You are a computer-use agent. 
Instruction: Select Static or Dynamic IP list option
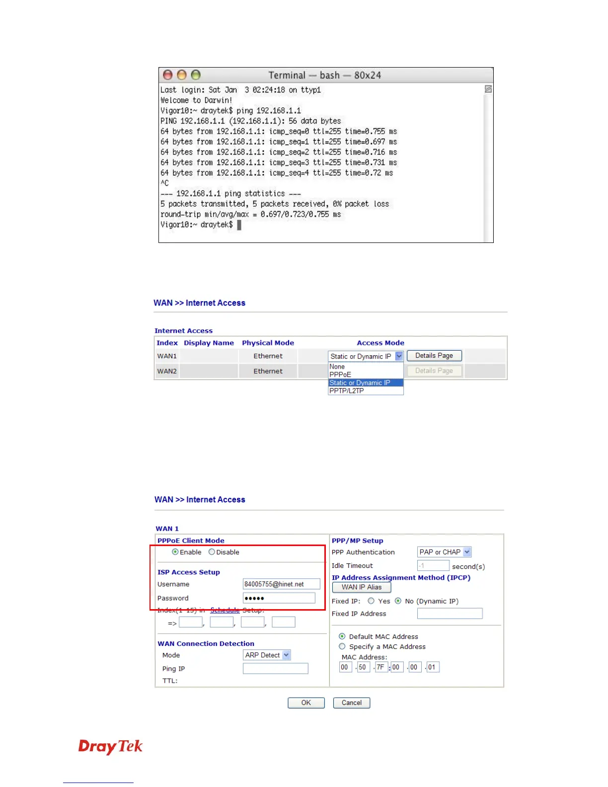tap(366, 383)
